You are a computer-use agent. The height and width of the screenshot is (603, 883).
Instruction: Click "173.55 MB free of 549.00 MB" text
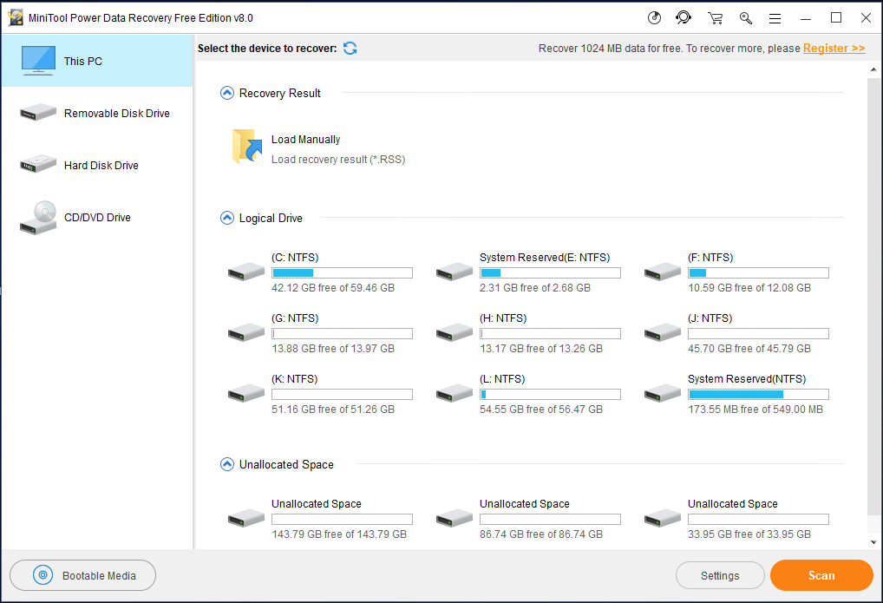(x=755, y=410)
